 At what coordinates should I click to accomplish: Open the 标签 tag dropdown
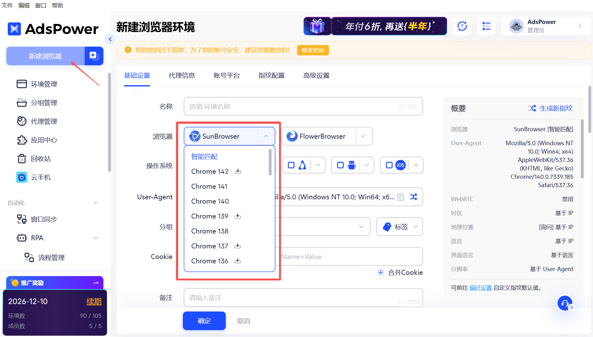pos(400,227)
